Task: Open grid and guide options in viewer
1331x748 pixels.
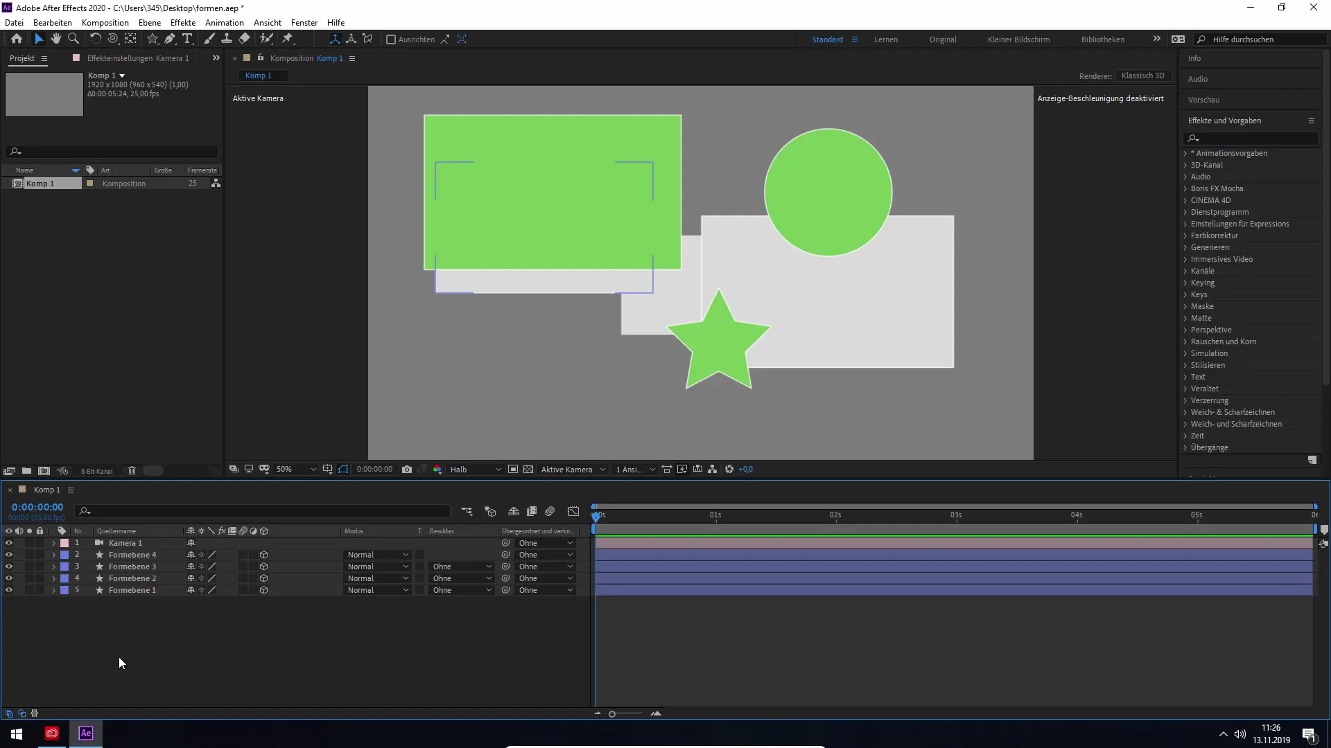Action: point(328,470)
